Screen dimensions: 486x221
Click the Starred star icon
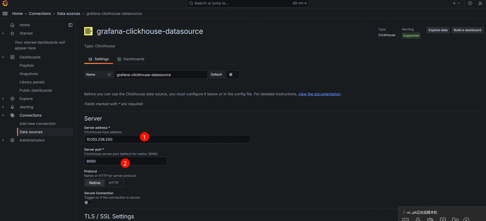12,33
